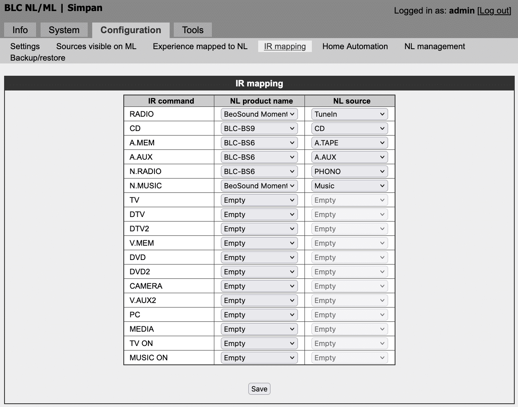Navigate to Sources visible on ML

click(x=96, y=46)
